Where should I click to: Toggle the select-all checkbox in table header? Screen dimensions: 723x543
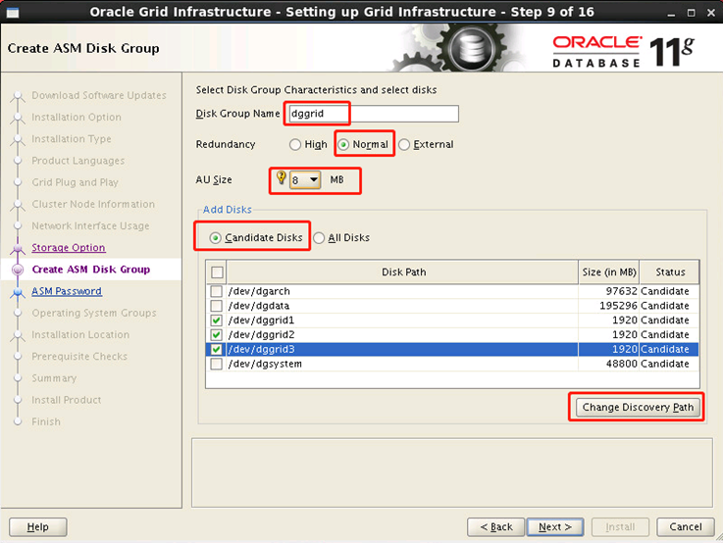pyautogui.click(x=217, y=272)
